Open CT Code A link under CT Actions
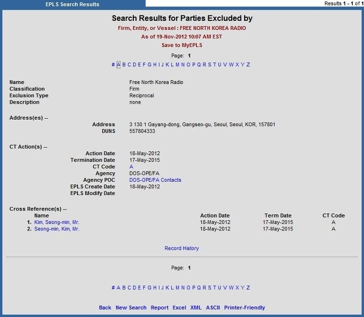Image resolution: width=364 pixels, height=317 pixels. click(x=131, y=167)
